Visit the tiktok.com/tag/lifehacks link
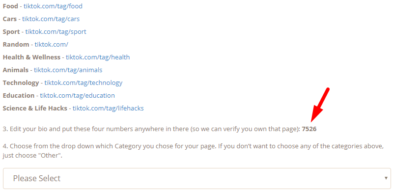Screen dimensions: 393x191 108,109
